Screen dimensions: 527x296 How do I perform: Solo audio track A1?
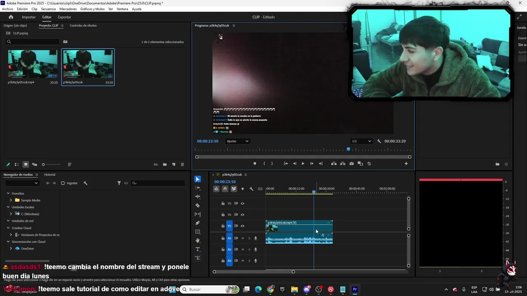tap(249, 238)
